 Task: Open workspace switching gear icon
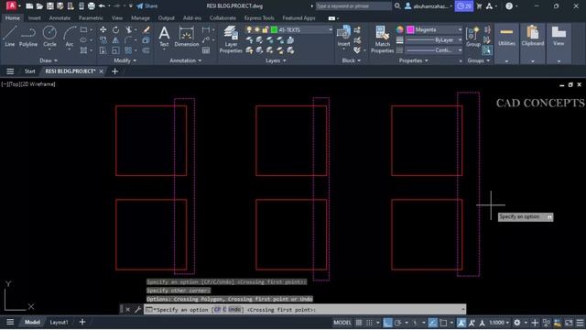pos(516,323)
